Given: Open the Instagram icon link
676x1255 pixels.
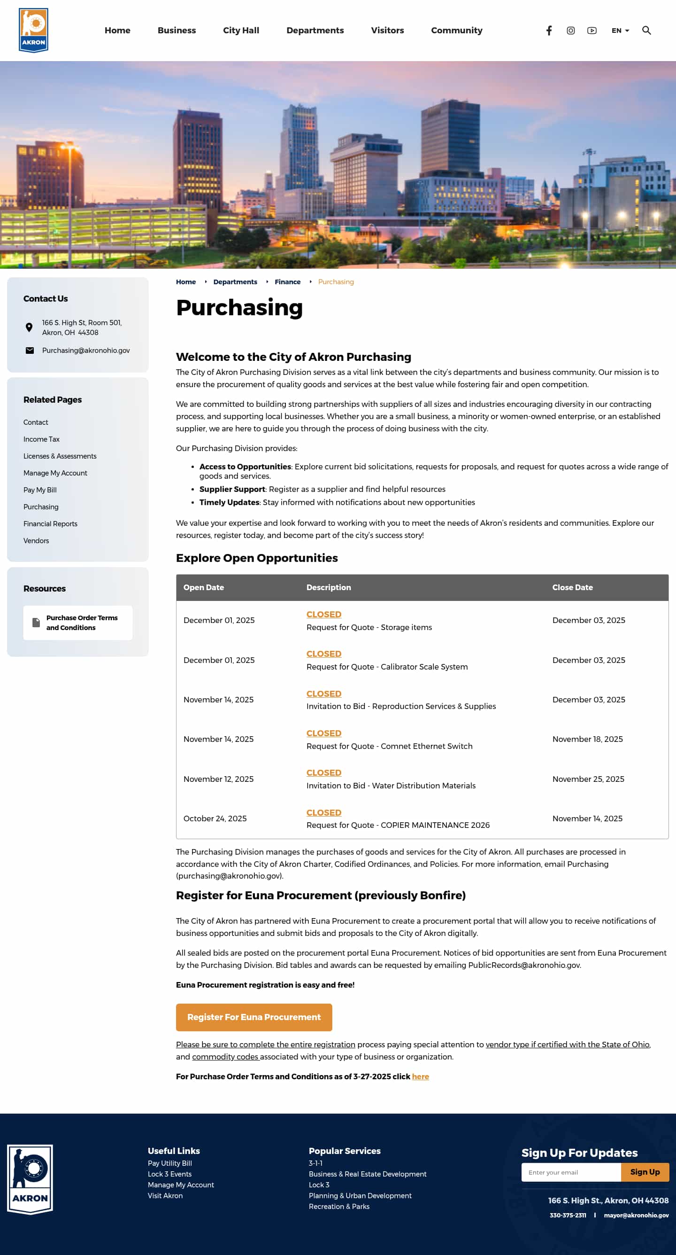Looking at the screenshot, I should point(570,31).
